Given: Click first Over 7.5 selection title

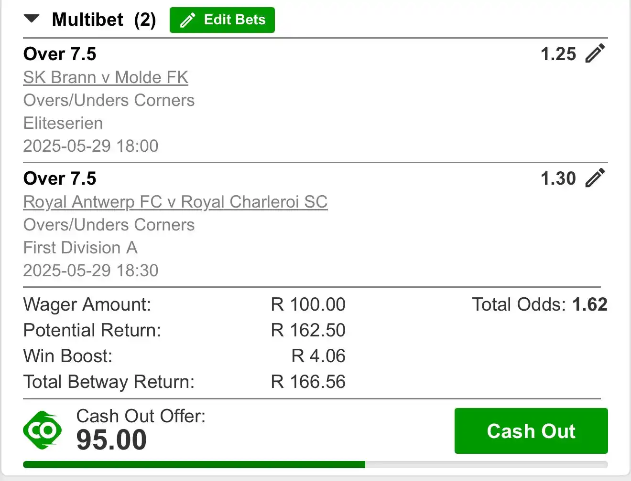Looking at the screenshot, I should click(60, 54).
